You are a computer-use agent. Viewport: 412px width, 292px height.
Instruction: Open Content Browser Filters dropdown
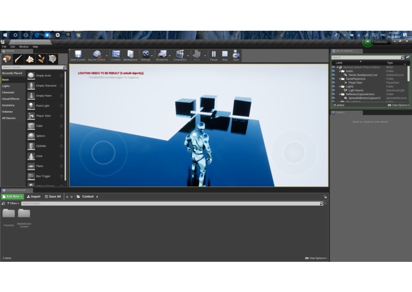(x=13, y=203)
